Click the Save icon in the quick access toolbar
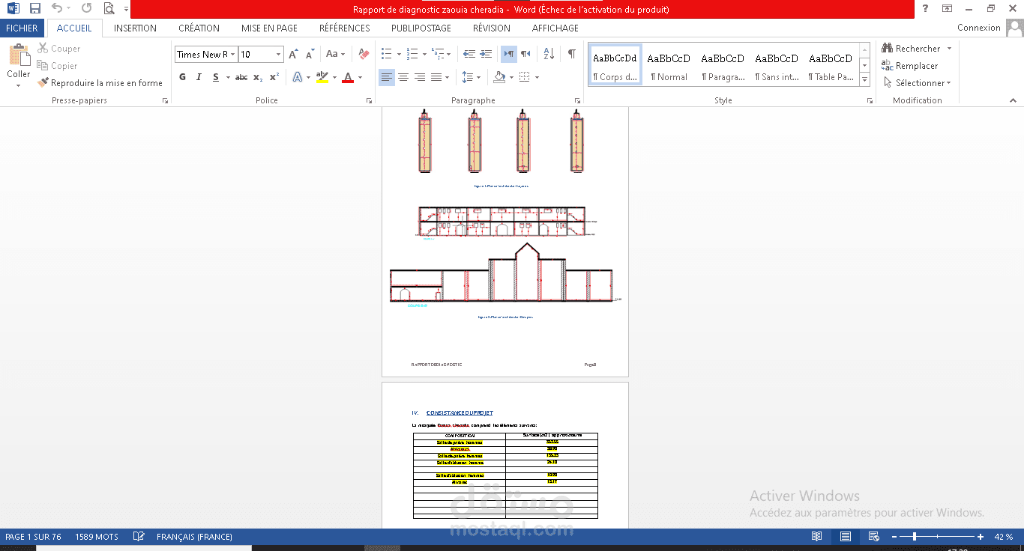This screenshot has width=1024, height=551. 35,9
